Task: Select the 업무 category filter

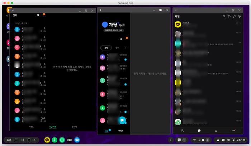Action: (117, 48)
